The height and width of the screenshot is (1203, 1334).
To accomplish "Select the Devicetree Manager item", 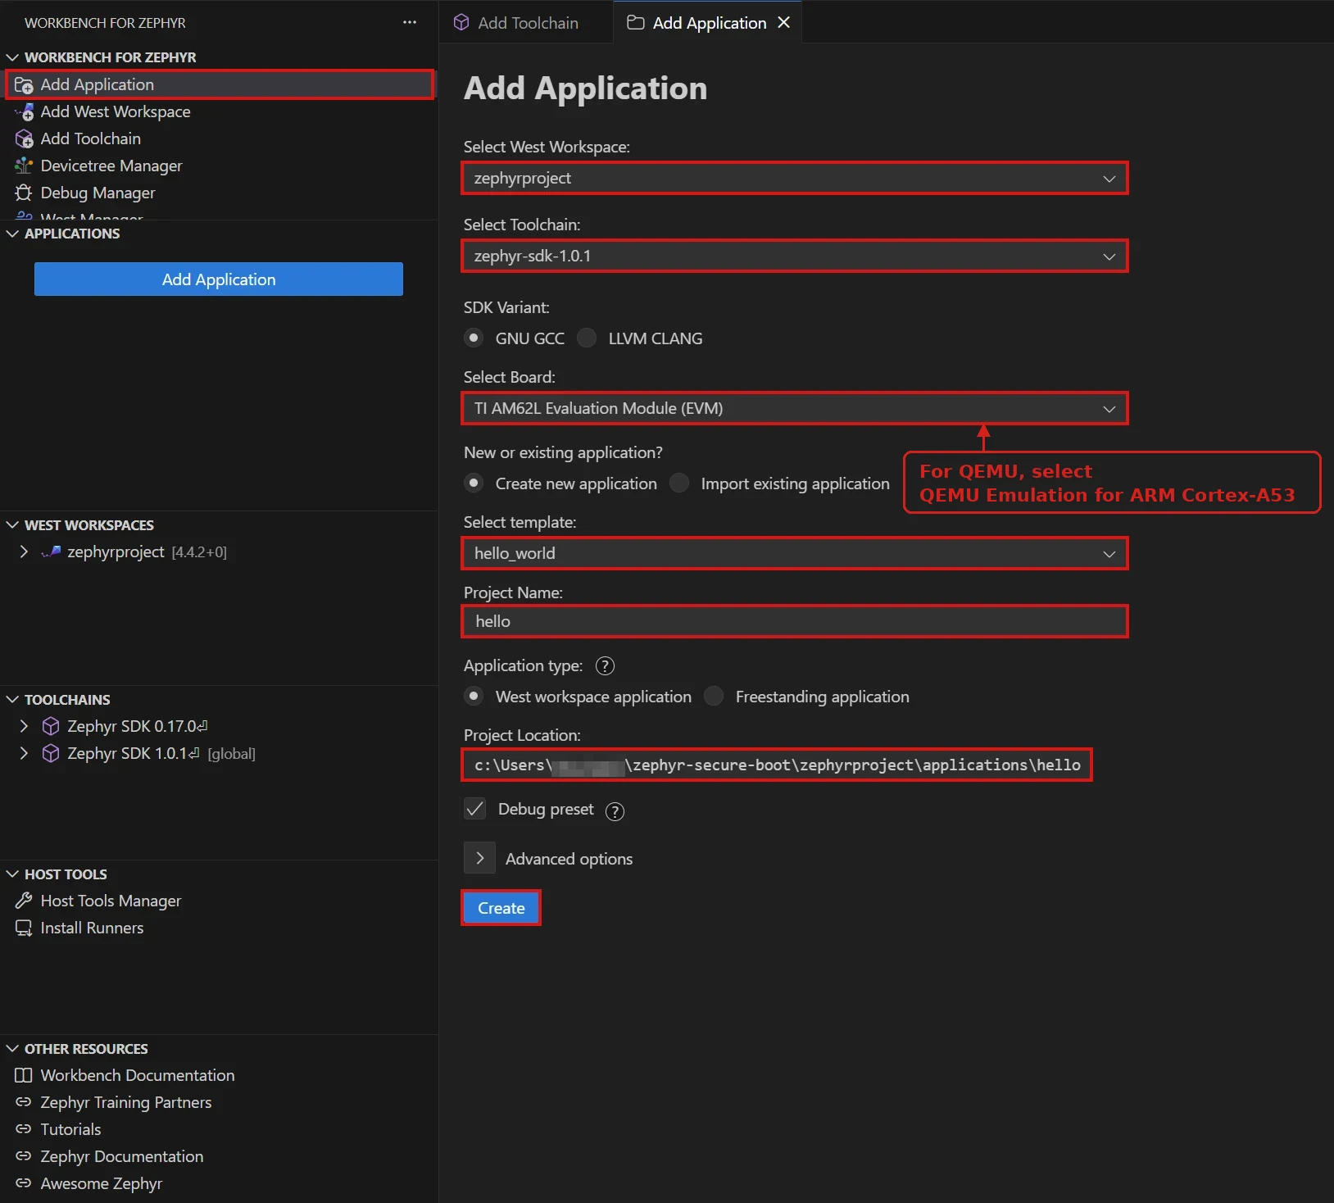I will tap(111, 166).
